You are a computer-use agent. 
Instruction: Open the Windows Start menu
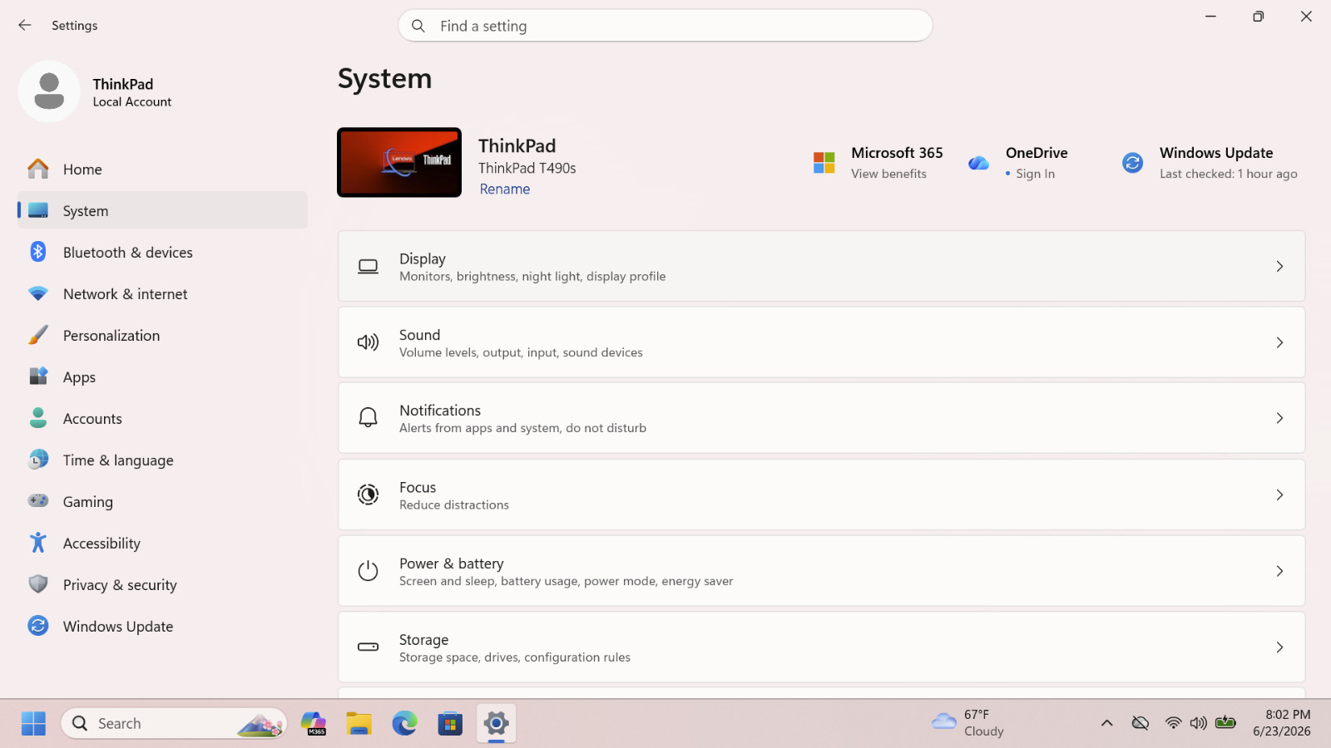pos(33,723)
